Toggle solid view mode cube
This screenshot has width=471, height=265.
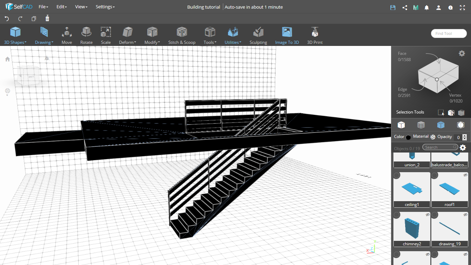pyautogui.click(x=401, y=125)
